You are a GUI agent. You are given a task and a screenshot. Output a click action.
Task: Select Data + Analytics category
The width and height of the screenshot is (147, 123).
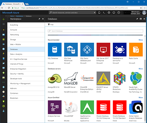(26, 54)
